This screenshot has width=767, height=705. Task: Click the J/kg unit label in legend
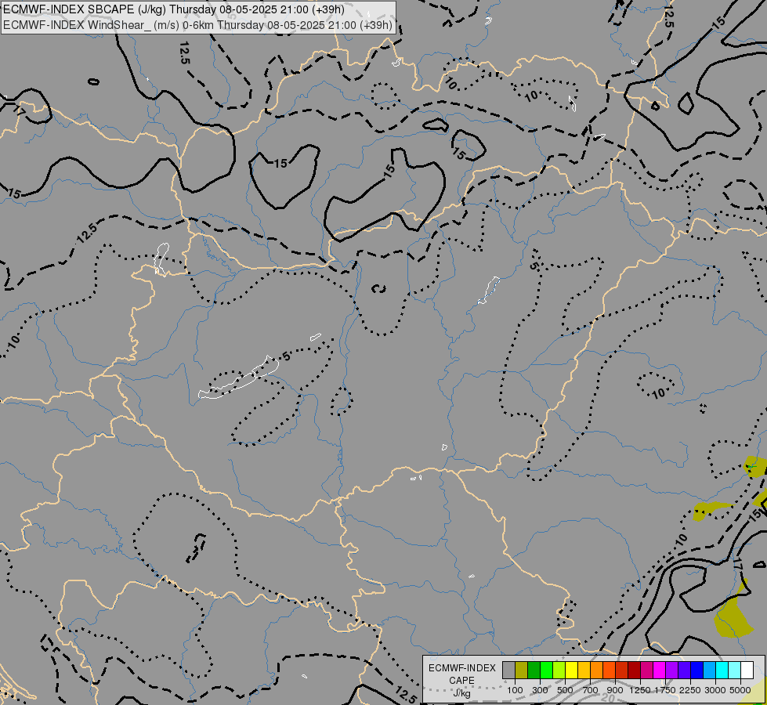click(x=461, y=693)
